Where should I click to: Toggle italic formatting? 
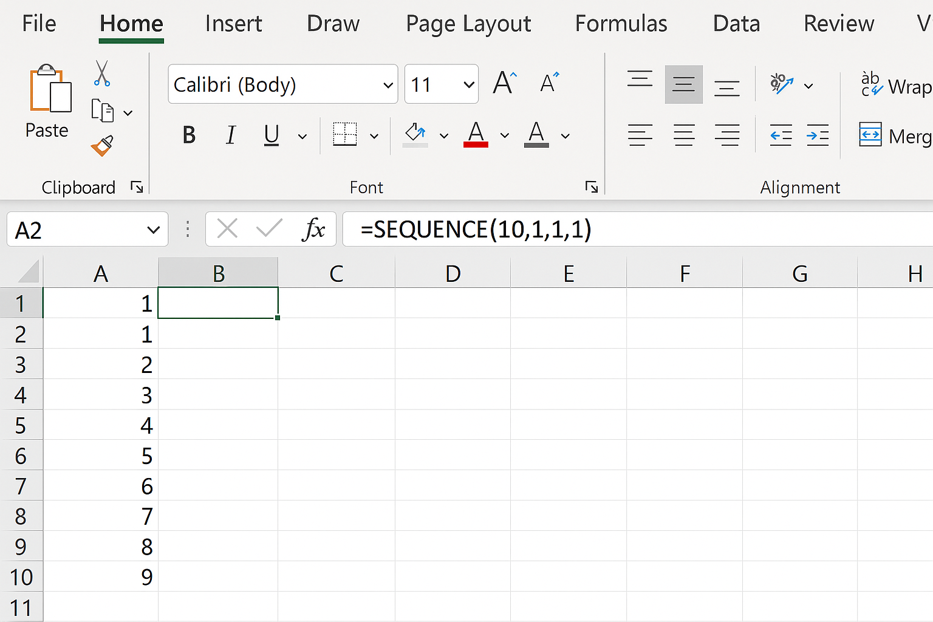coord(230,135)
